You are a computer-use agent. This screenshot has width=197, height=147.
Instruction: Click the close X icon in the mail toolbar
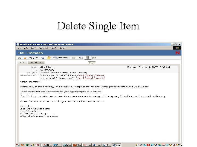19,58
